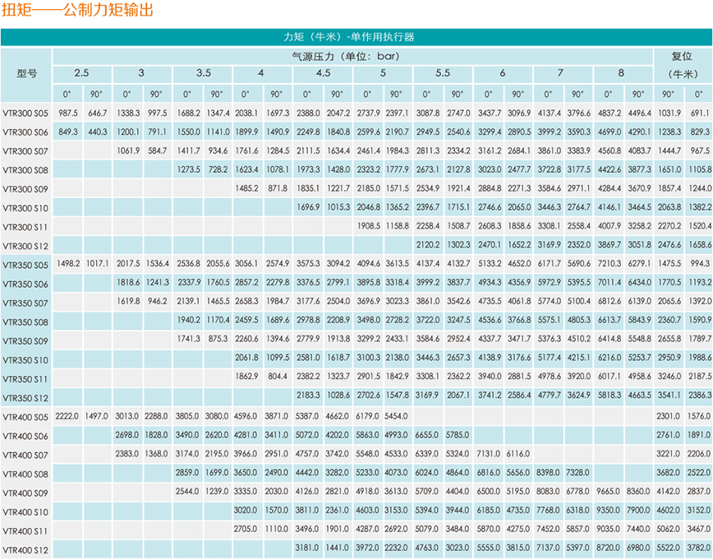Click the 987.5 cell in VTR300 S05 row
This screenshot has width=713, height=560.
coord(67,113)
